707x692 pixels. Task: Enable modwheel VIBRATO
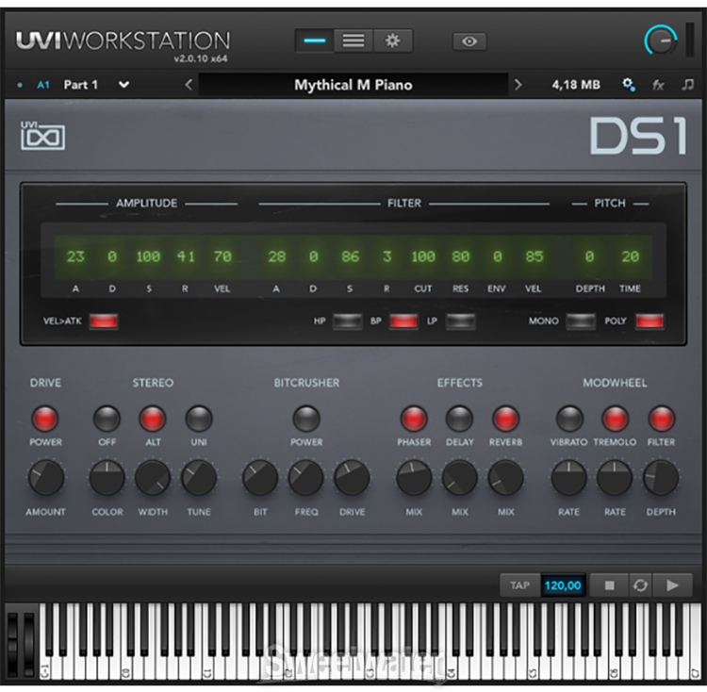point(569,419)
